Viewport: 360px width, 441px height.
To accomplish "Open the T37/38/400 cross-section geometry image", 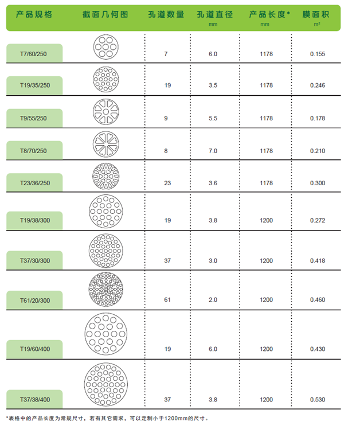I will 105,384.
